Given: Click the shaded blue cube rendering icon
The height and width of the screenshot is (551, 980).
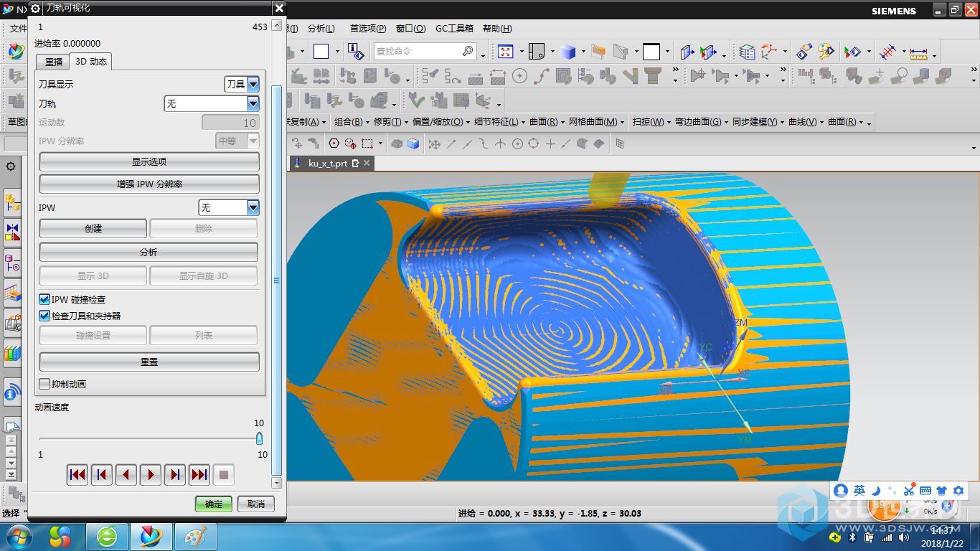Looking at the screenshot, I should (567, 52).
